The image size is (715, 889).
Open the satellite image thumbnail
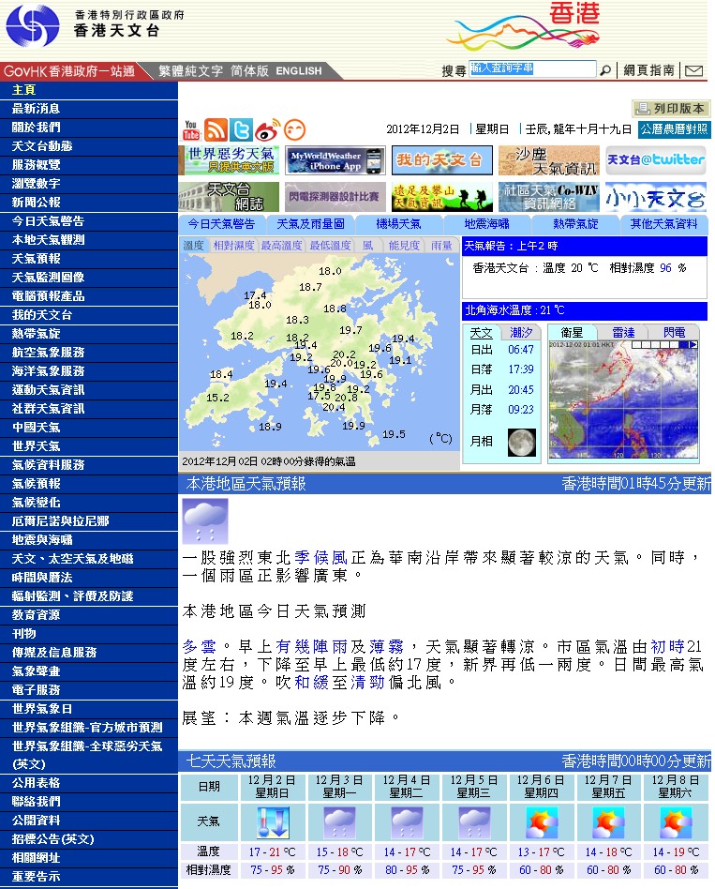tap(624, 399)
